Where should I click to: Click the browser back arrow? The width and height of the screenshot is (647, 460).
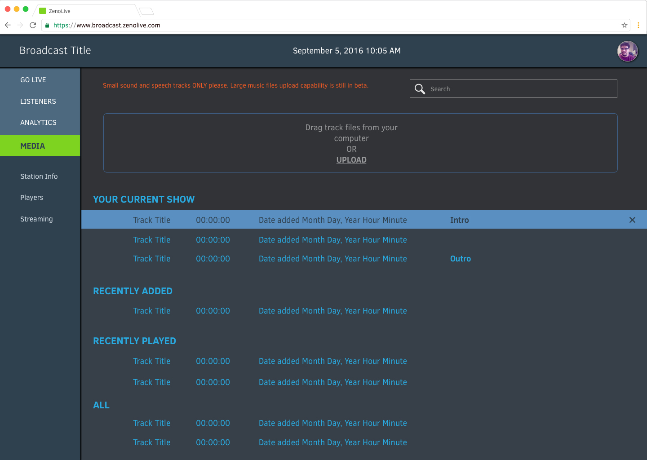coord(8,25)
